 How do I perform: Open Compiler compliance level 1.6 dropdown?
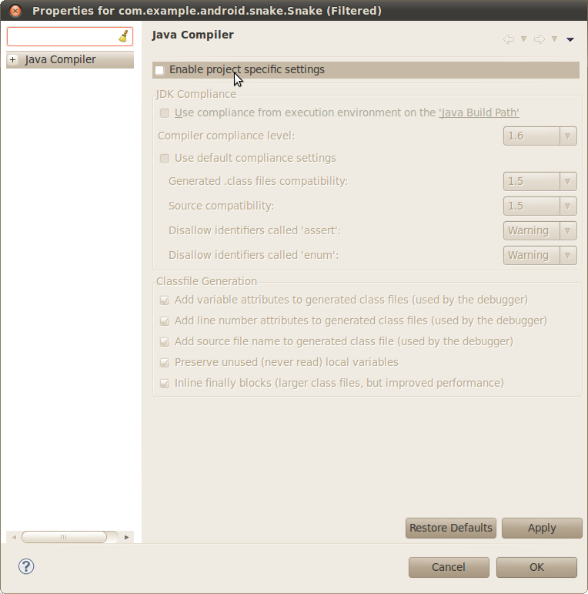pyautogui.click(x=540, y=136)
